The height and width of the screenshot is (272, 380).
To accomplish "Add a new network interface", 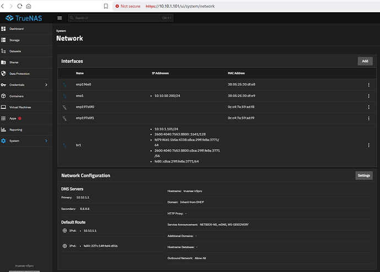I will click(x=365, y=61).
